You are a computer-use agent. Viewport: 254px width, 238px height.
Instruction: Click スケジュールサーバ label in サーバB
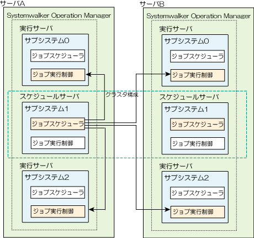click(189, 97)
